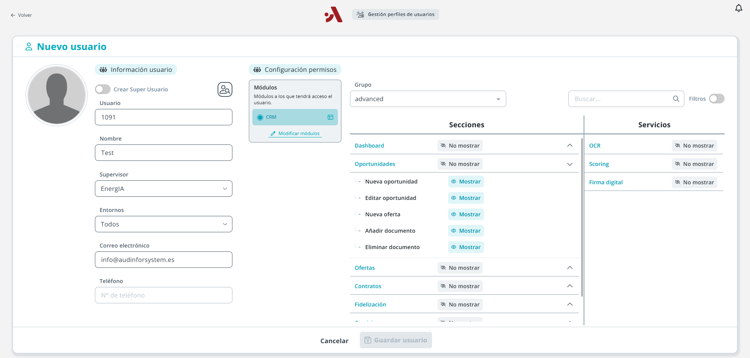Click the red company logo

point(334,15)
